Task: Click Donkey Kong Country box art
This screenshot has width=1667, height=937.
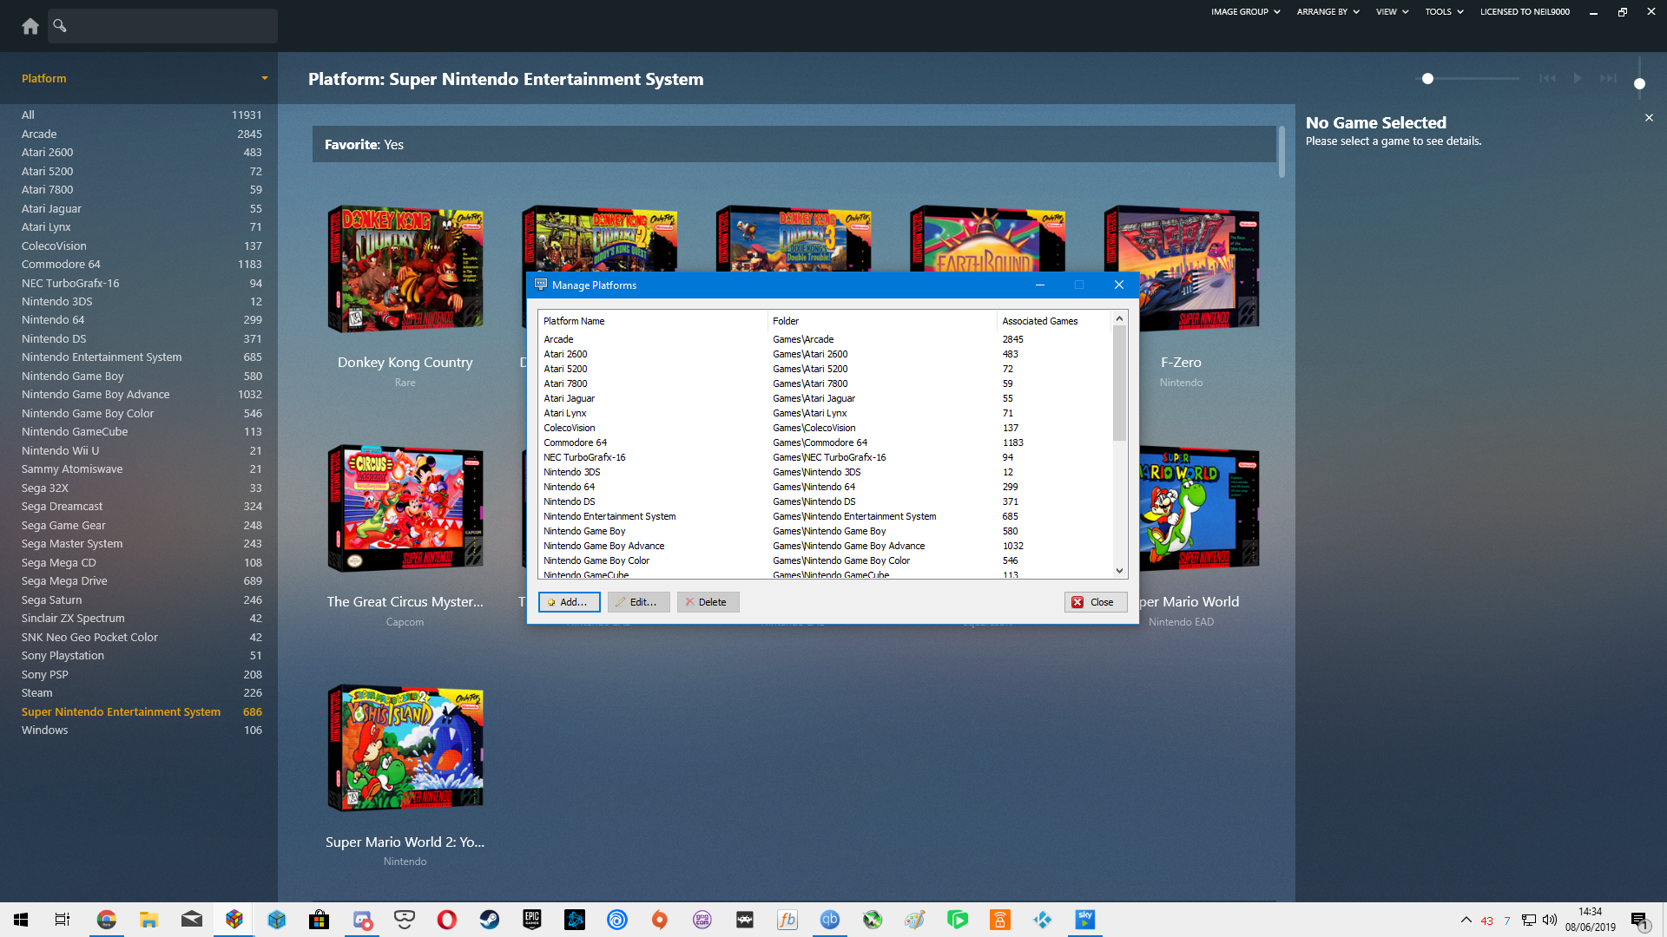Action: (405, 270)
